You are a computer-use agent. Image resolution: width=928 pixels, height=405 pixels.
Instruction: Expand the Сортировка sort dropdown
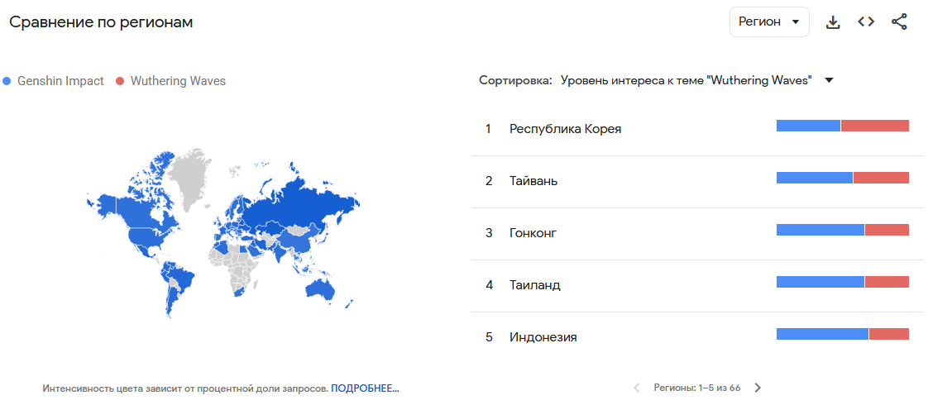(686, 80)
